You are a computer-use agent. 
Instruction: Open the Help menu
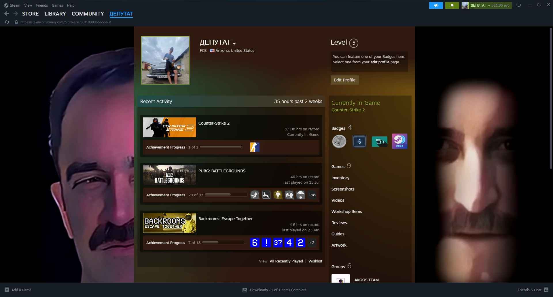pos(71,5)
